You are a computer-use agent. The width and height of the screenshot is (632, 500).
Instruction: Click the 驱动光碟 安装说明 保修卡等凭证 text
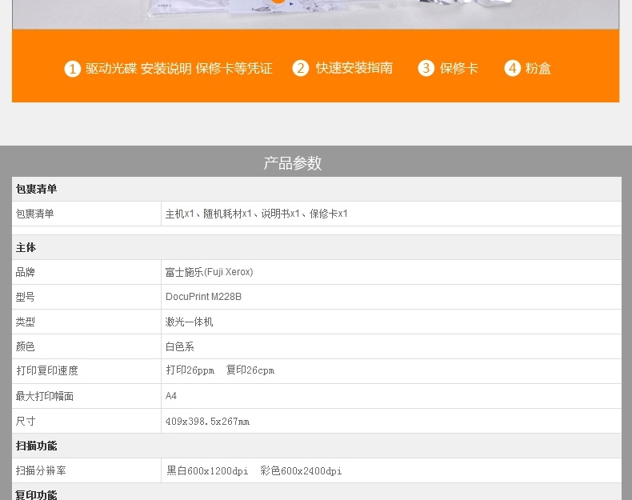179,69
